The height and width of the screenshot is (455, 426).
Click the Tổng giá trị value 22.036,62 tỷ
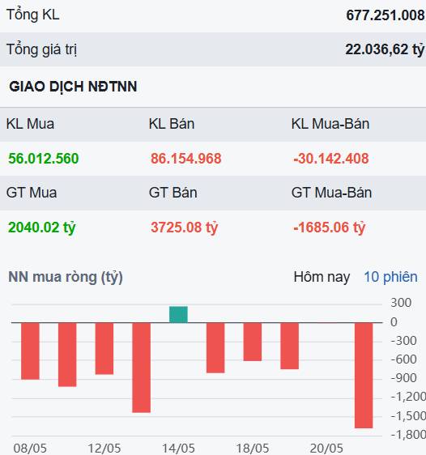385,49
